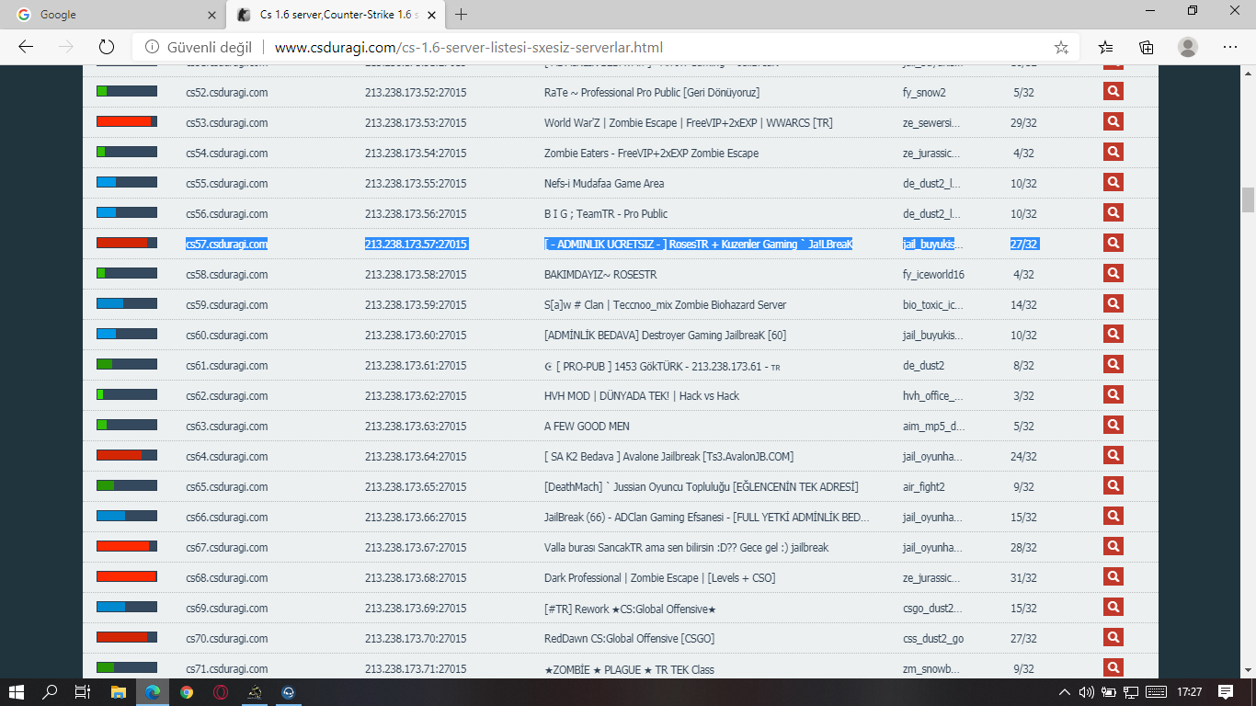The height and width of the screenshot is (706, 1256).
Task: Click player fill bar for cs52.csduragi.com
Action: (127, 91)
